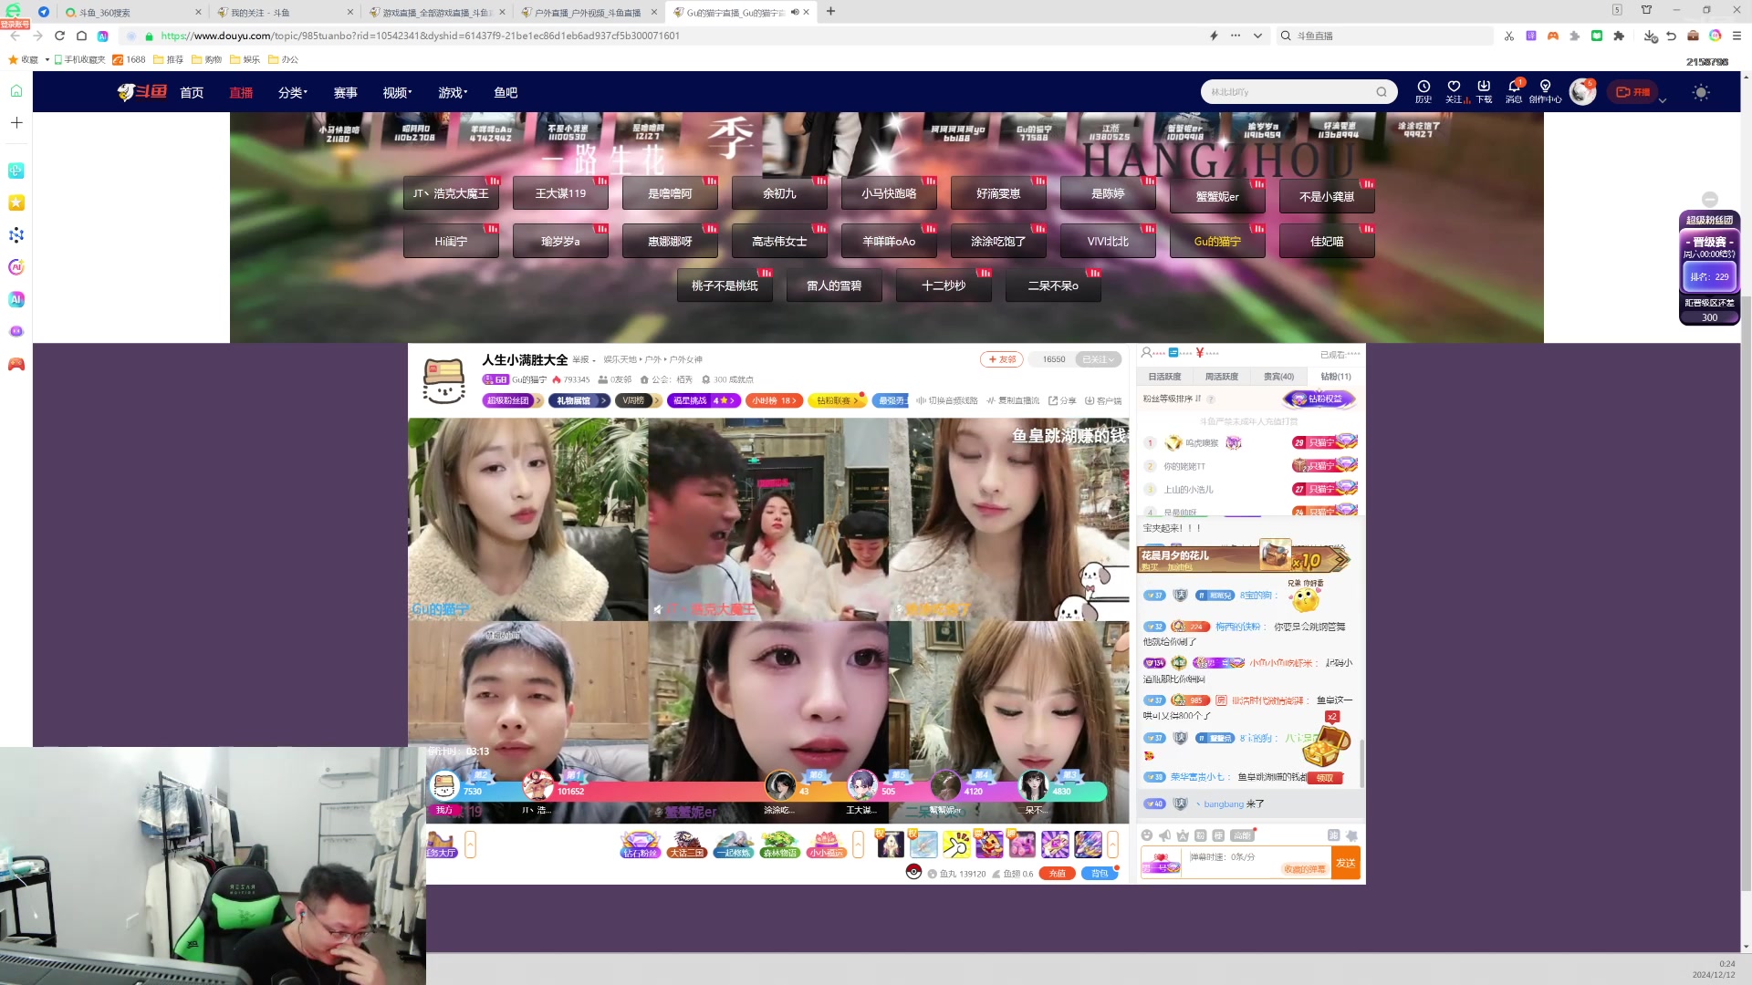Go to 鱼吧 in nav

click(506, 92)
